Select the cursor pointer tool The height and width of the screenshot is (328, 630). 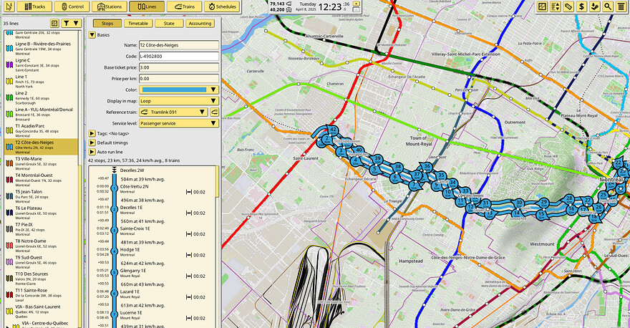(x=9, y=6)
